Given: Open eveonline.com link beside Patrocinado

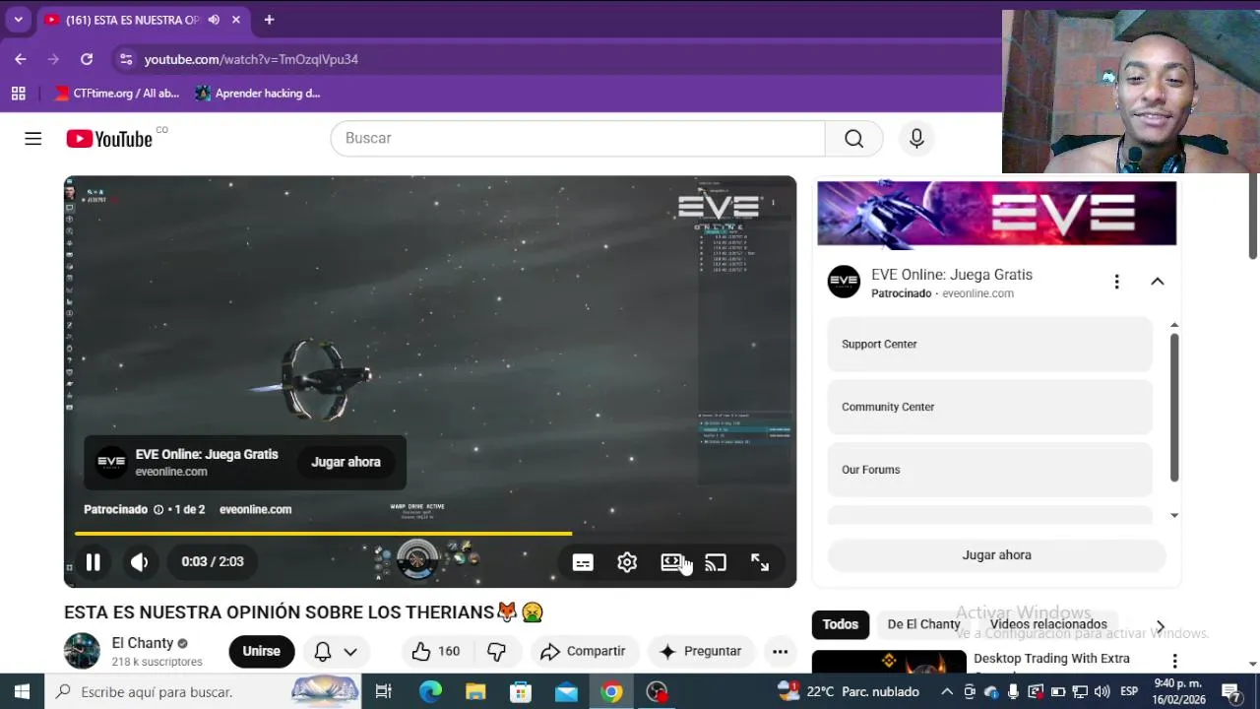Looking at the screenshot, I should 255,509.
